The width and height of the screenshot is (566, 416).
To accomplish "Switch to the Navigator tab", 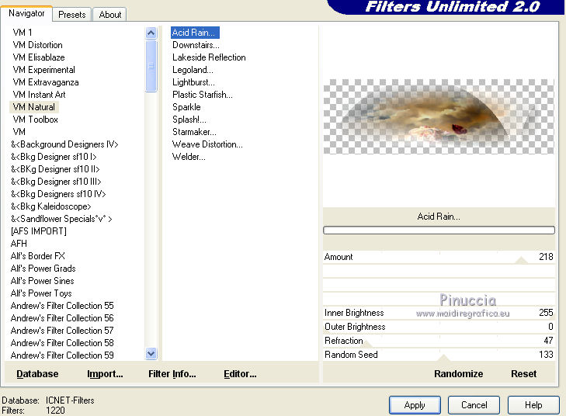I will click(26, 14).
